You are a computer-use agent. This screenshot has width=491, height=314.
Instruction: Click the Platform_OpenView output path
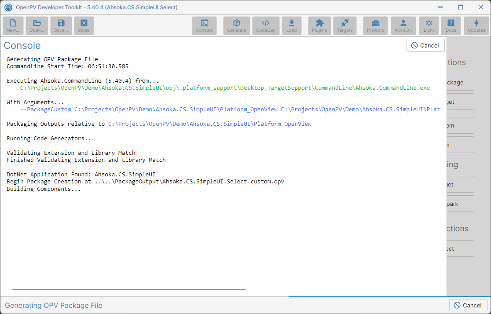(x=210, y=124)
